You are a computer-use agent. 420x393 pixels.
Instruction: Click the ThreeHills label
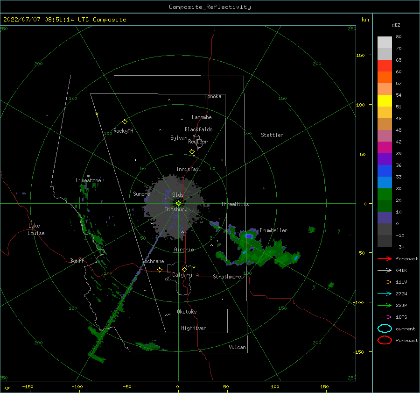coord(235,204)
